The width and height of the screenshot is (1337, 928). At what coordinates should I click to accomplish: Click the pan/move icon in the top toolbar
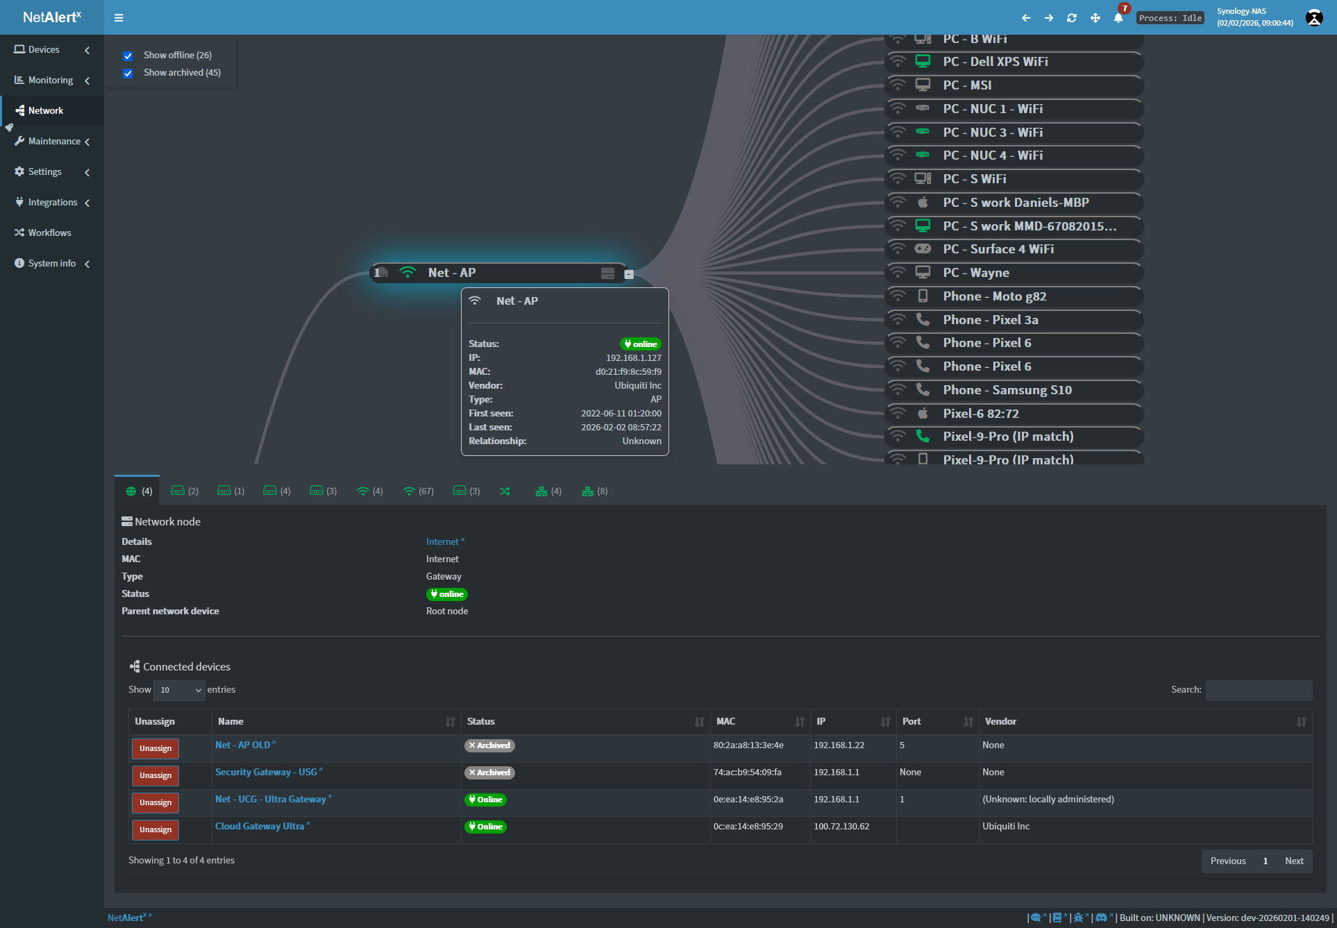1095,17
